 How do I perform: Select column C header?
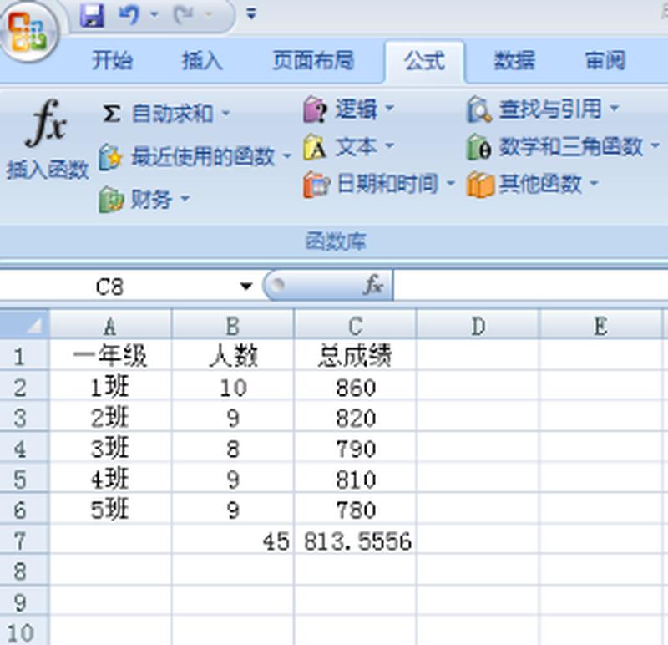tap(356, 326)
